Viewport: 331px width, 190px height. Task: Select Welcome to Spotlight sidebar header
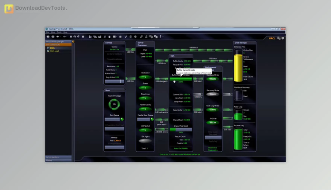[x=58, y=42]
